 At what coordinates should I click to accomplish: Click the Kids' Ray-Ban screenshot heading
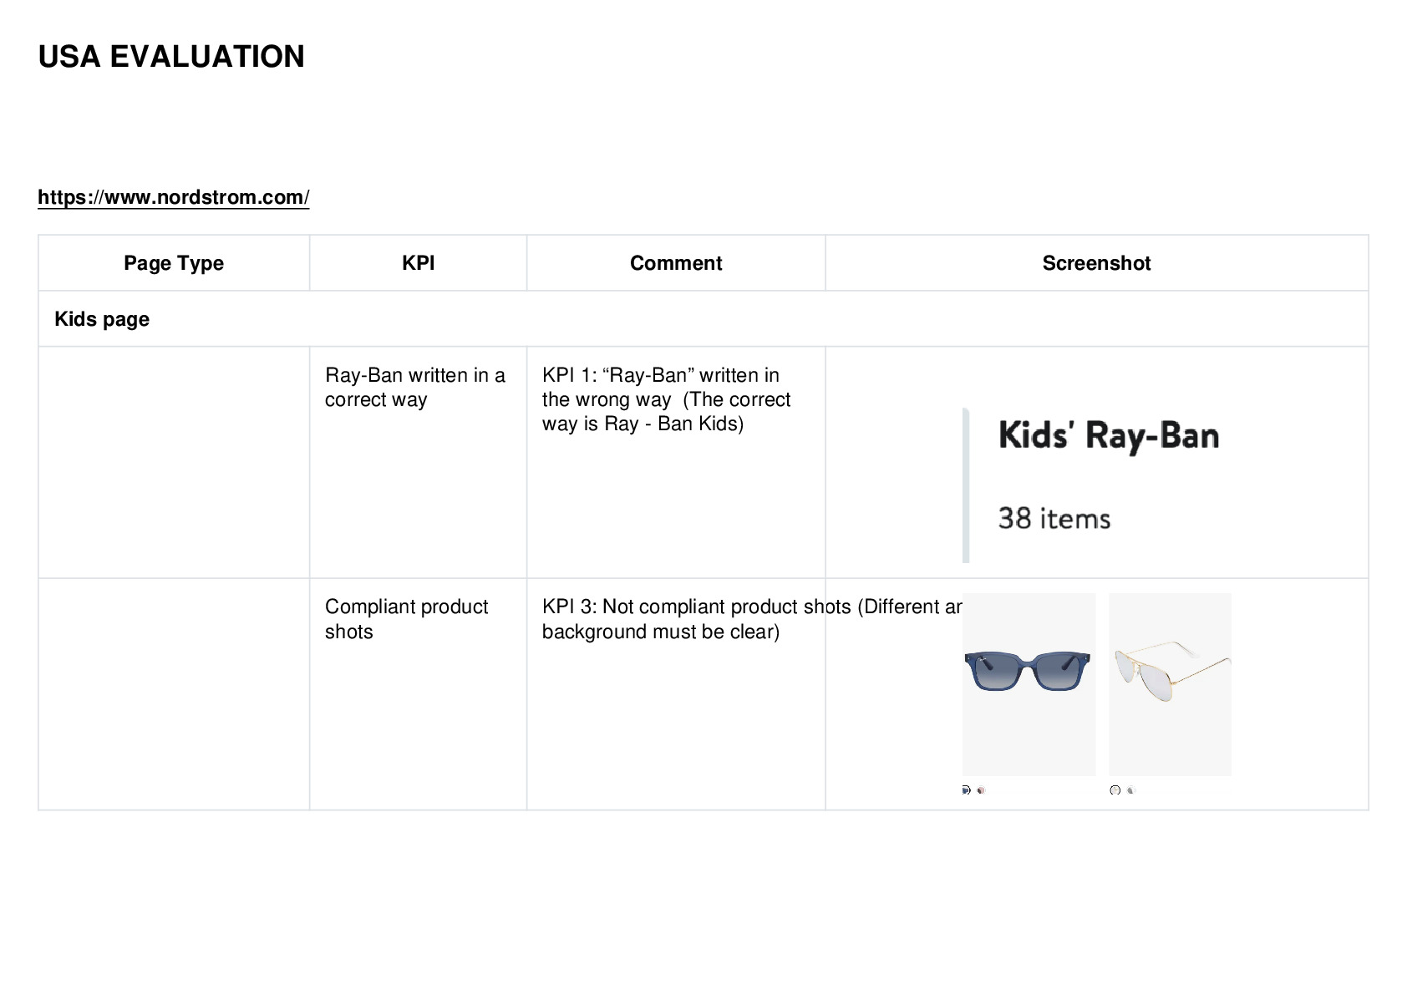pyautogui.click(x=1109, y=436)
